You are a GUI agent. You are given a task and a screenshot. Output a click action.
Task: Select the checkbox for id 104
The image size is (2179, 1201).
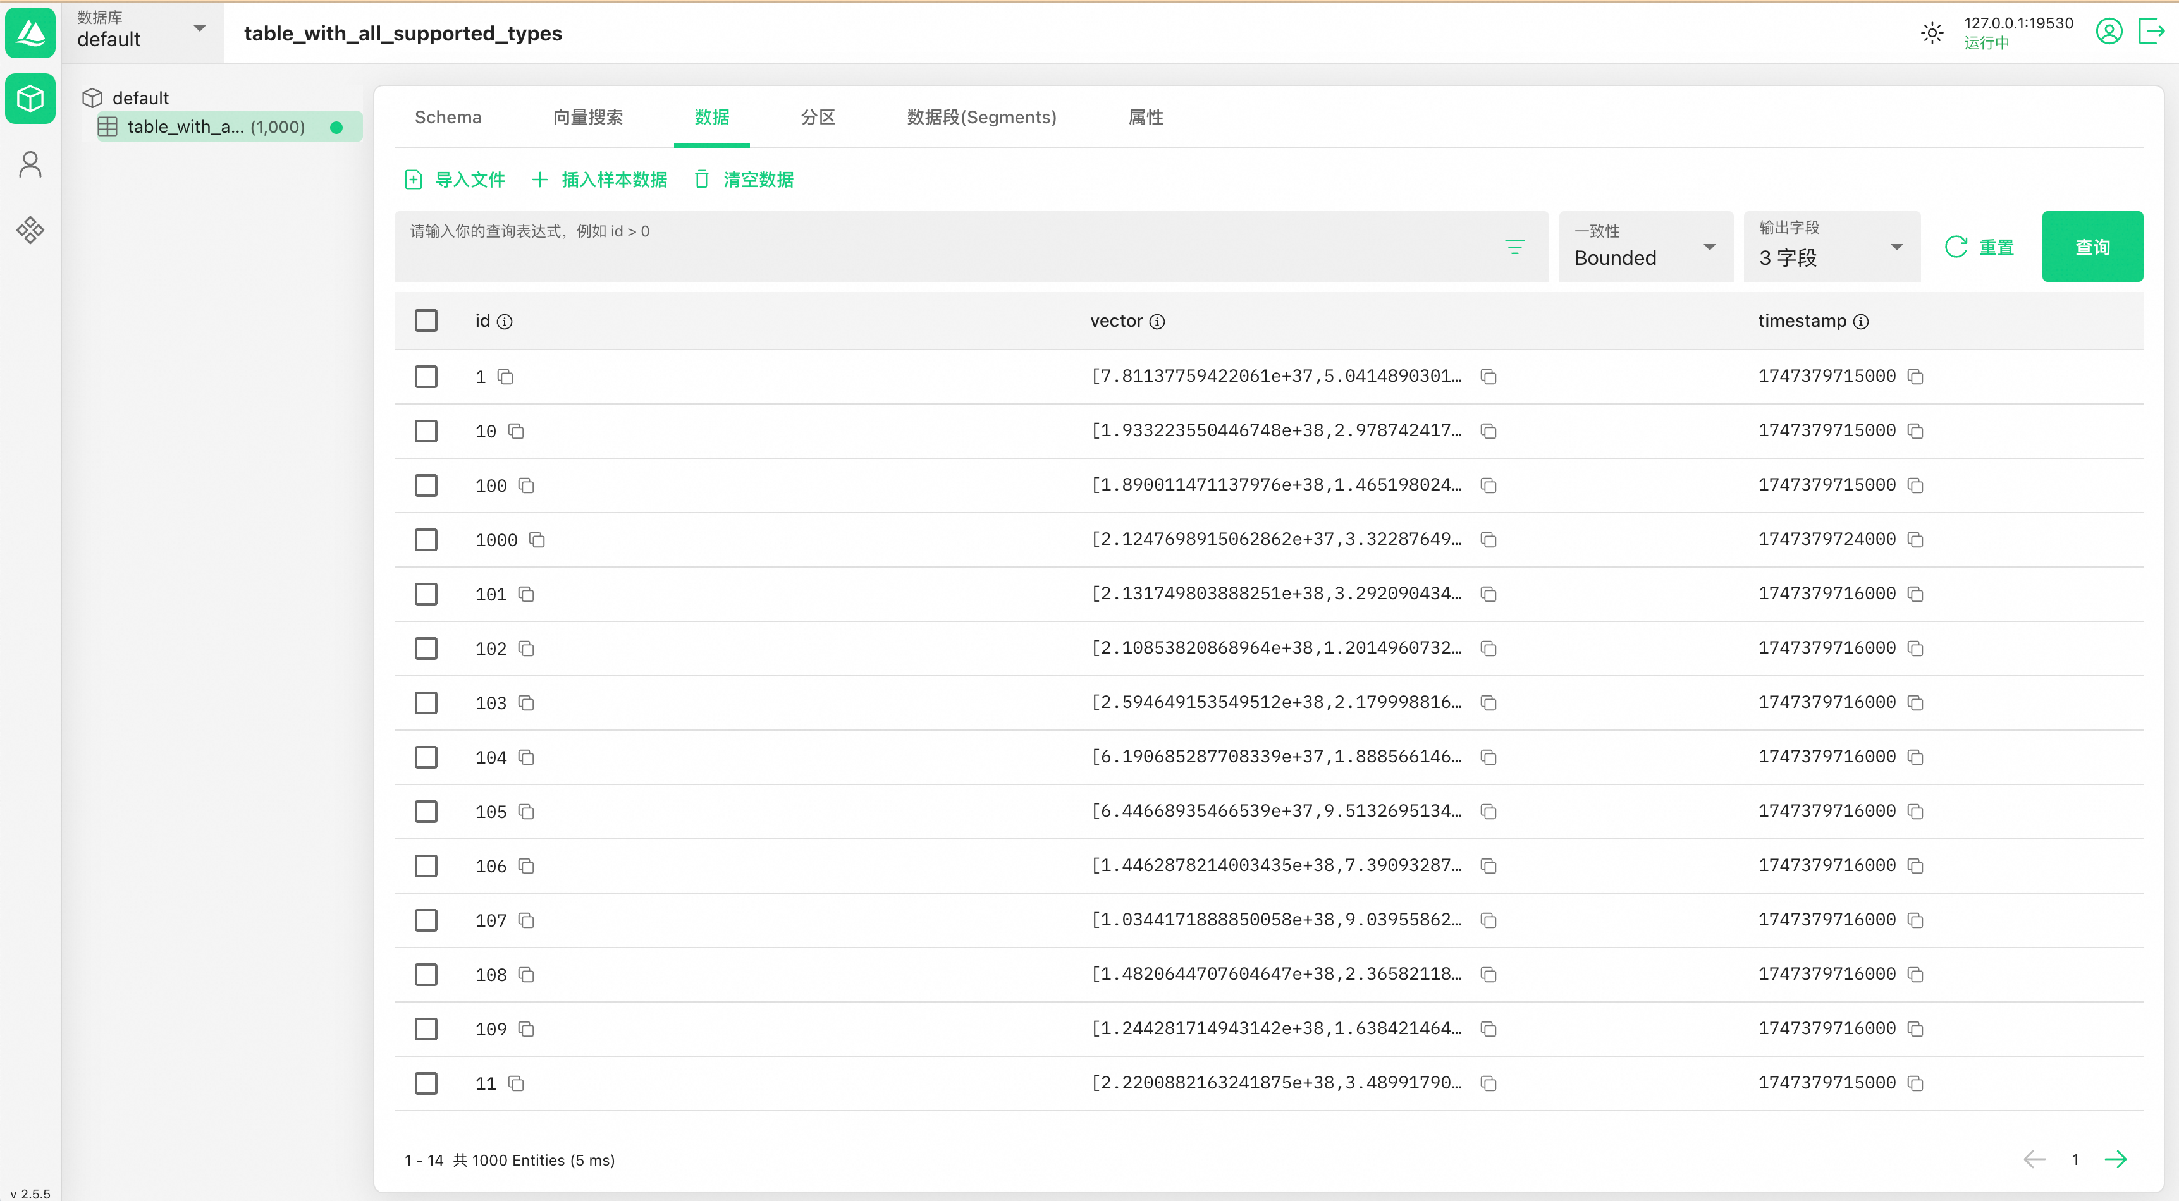426,757
